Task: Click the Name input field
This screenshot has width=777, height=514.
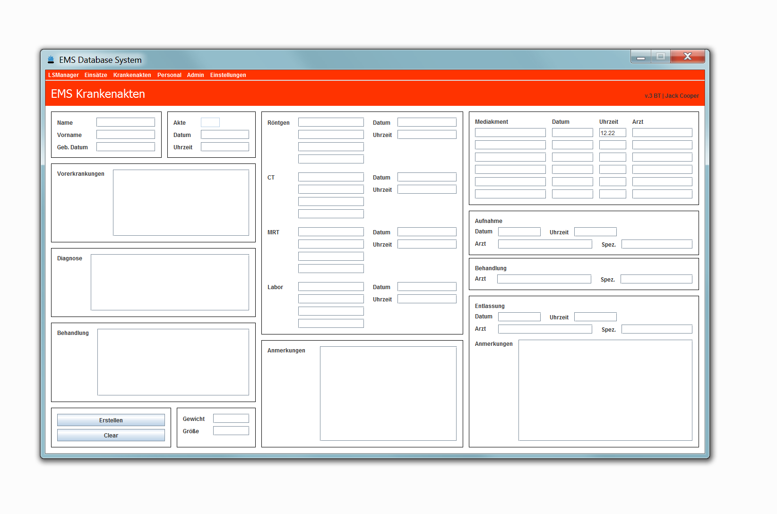Action: pyautogui.click(x=125, y=122)
